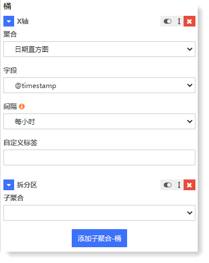This screenshot has width=209, height=263.
Task: Open the 字段 dropdown showing @timestamp
Action: coord(99,85)
